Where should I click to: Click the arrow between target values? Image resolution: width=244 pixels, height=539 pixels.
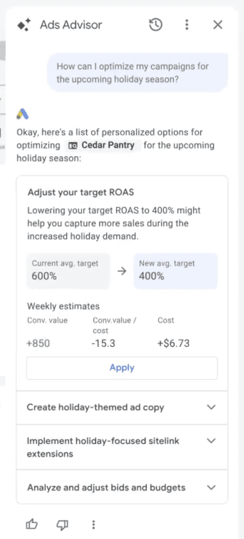(x=122, y=271)
